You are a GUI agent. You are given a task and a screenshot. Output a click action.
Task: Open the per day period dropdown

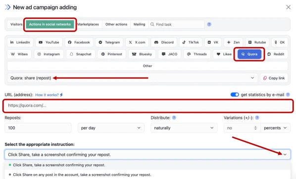pos(111,128)
